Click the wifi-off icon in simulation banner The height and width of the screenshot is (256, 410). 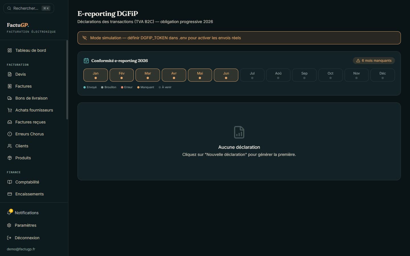coord(85,38)
